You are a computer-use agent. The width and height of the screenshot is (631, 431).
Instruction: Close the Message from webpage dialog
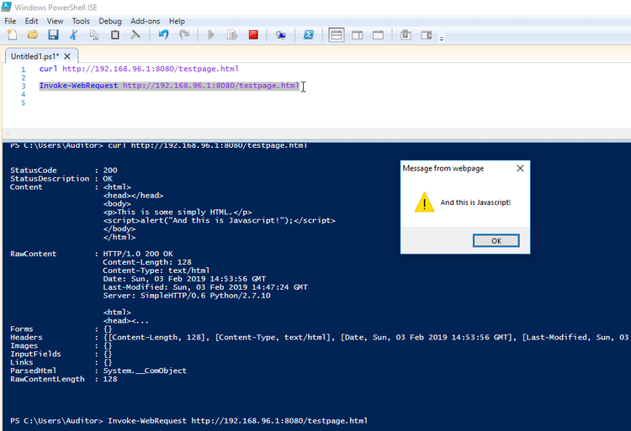tap(520, 168)
